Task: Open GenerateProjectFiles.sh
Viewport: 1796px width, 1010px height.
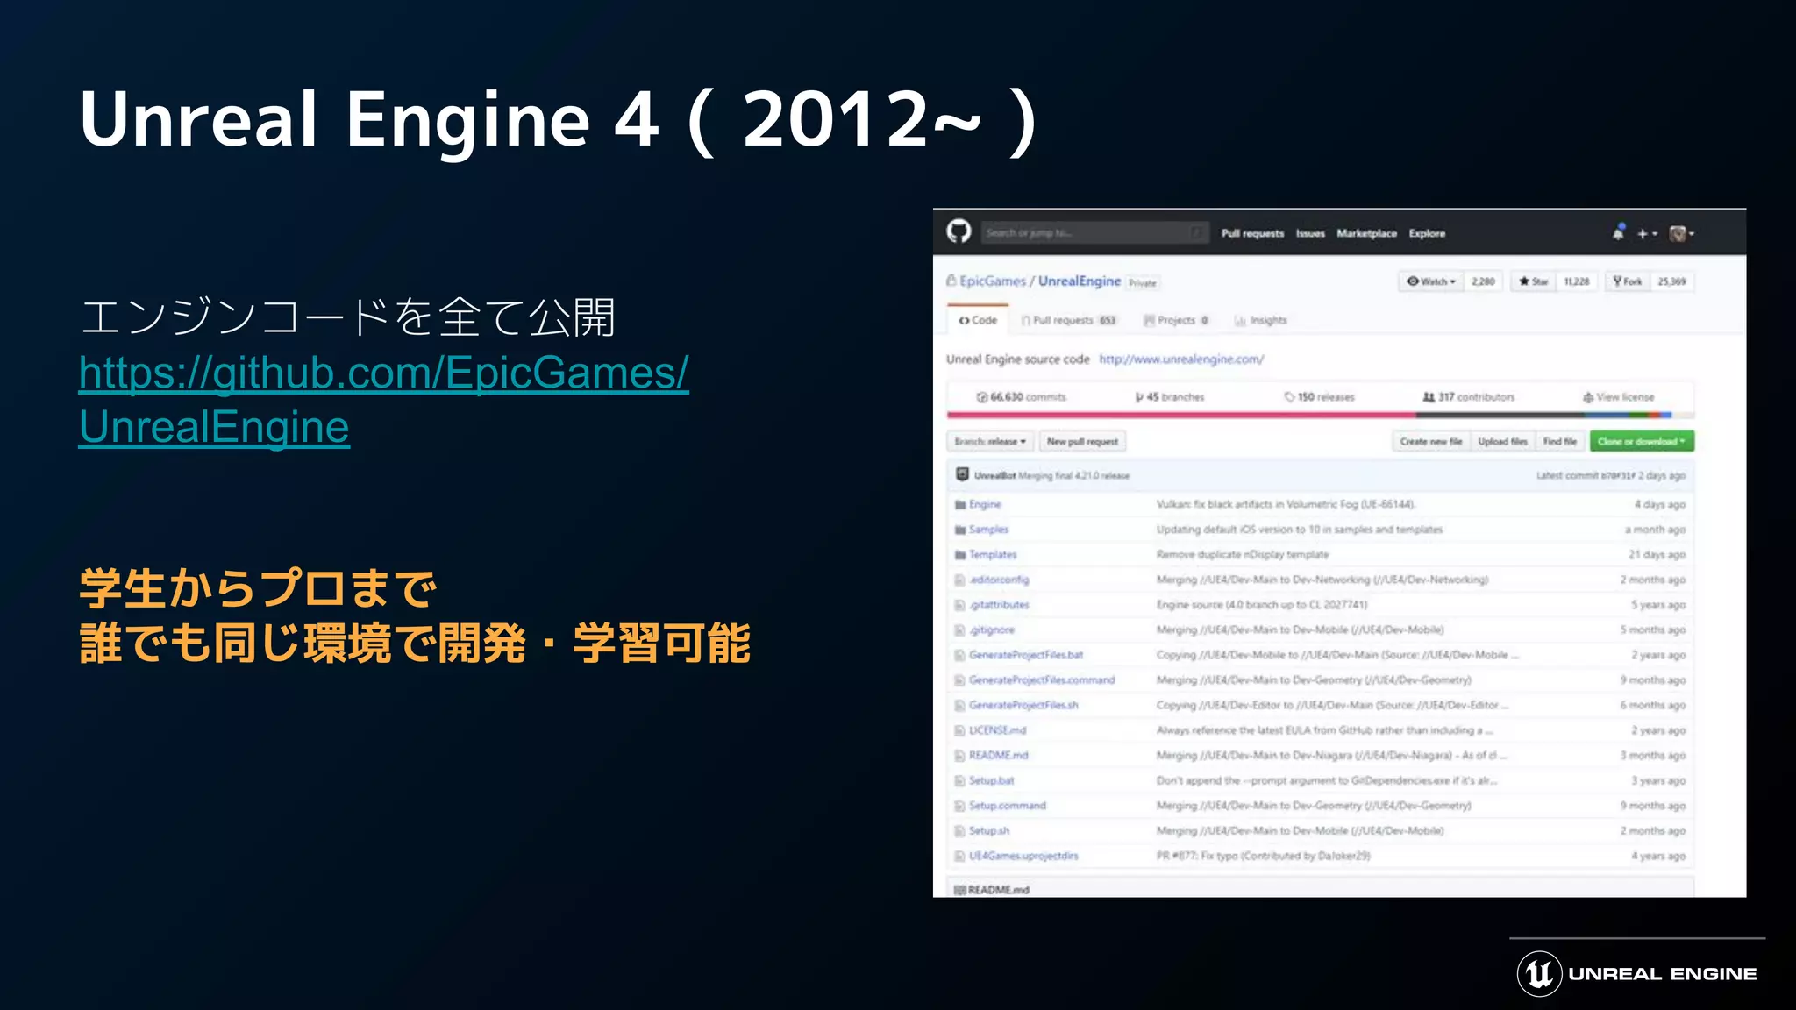Action: click(x=1023, y=705)
